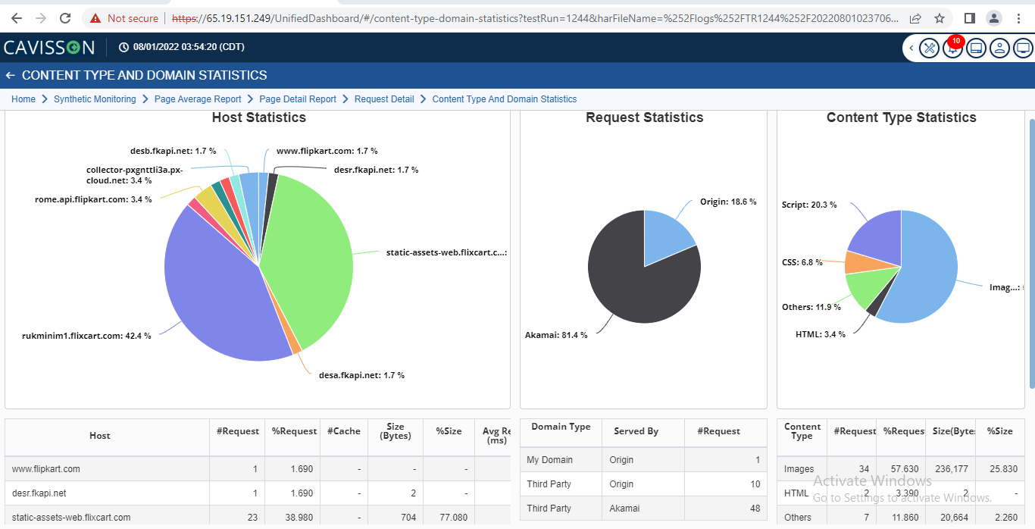Click Akamai: 81.4 % chart label
This screenshot has height=529, width=1035.
(556, 335)
